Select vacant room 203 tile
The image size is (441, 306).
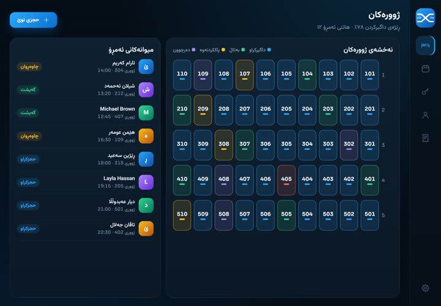click(328, 110)
